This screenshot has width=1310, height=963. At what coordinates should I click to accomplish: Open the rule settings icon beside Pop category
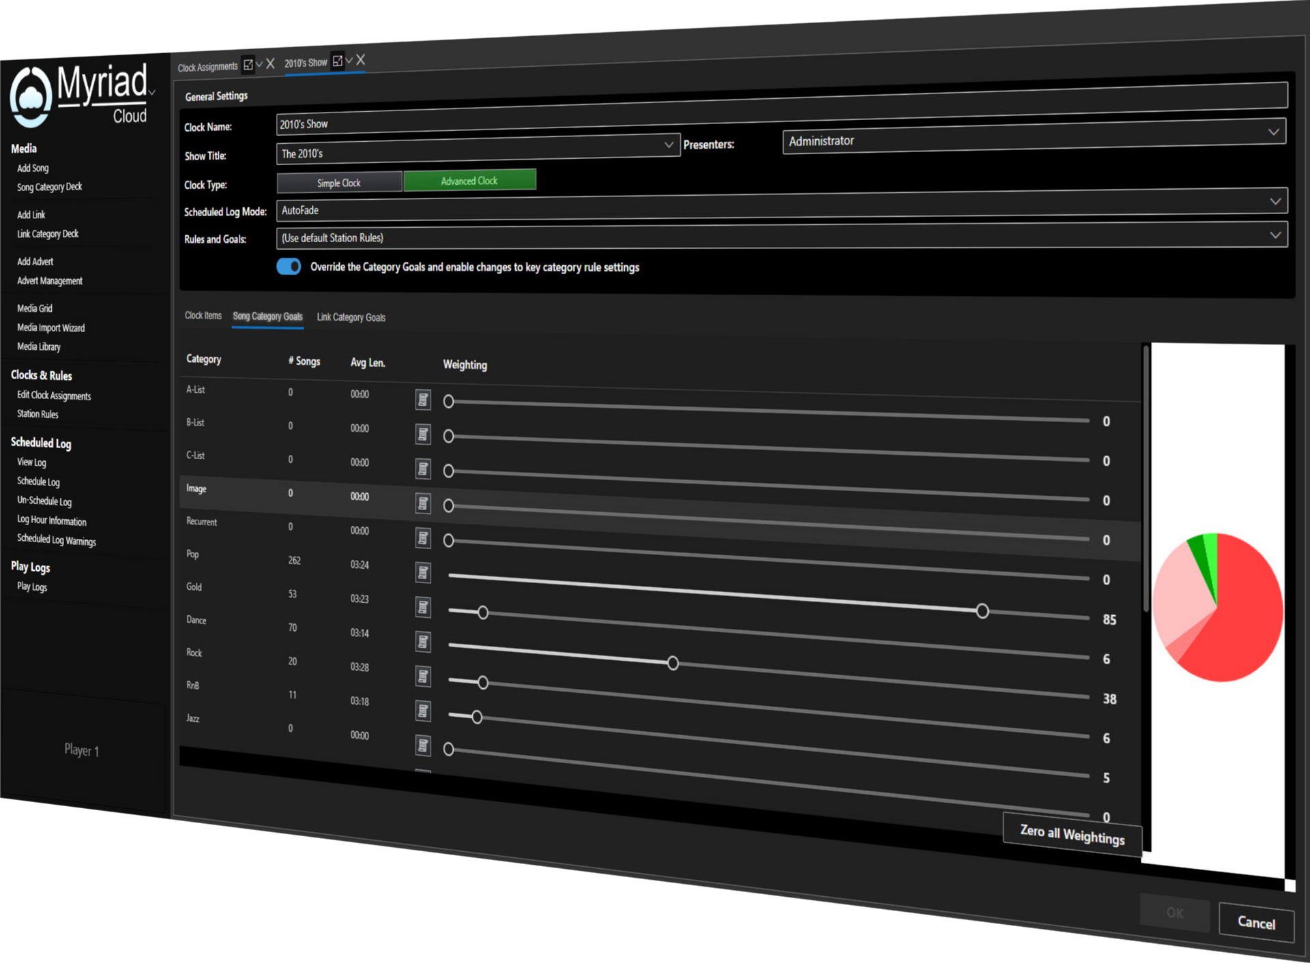tap(423, 573)
